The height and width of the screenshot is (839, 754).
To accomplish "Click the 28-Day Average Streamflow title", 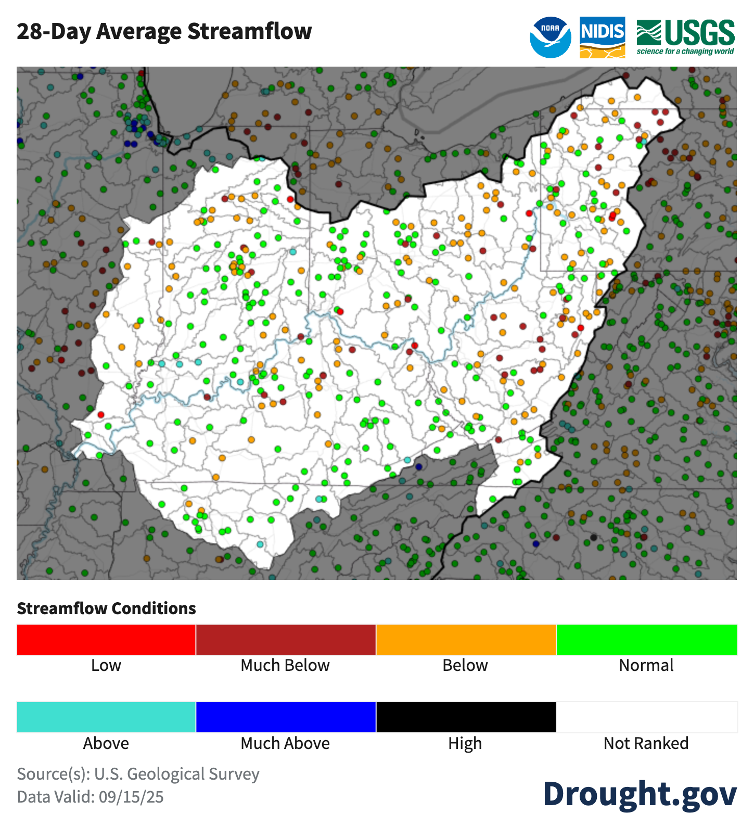I will click(164, 31).
